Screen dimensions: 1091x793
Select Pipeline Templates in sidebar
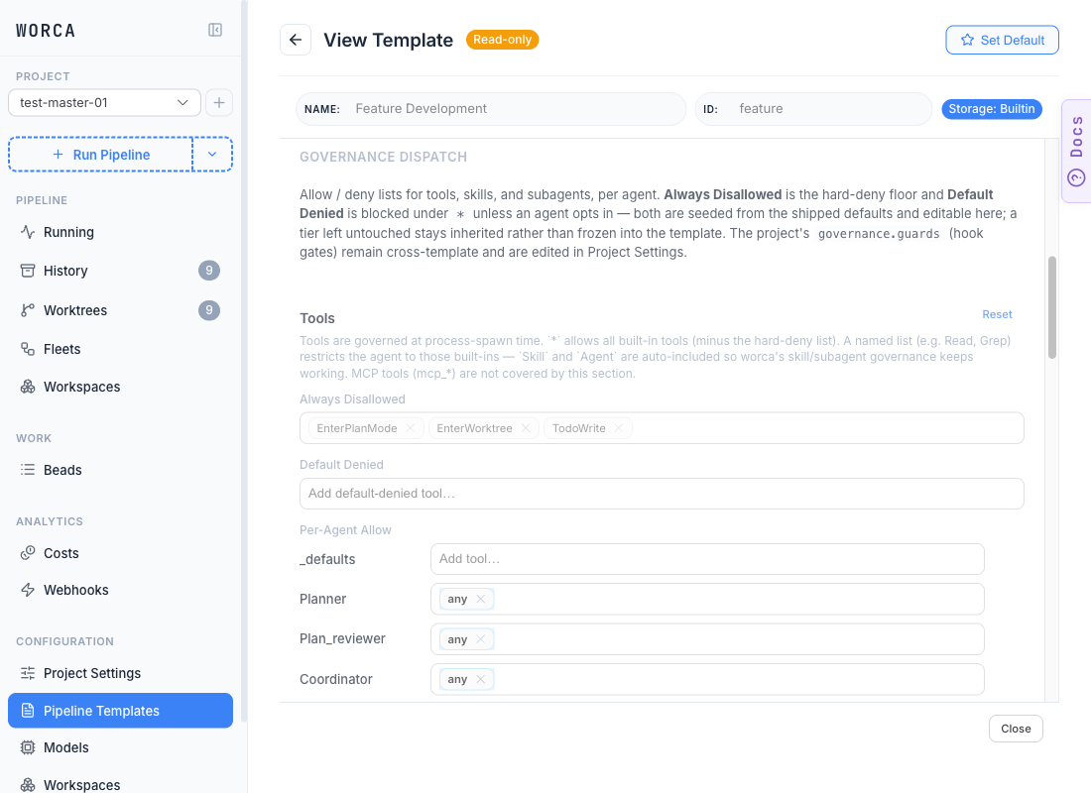tap(120, 711)
